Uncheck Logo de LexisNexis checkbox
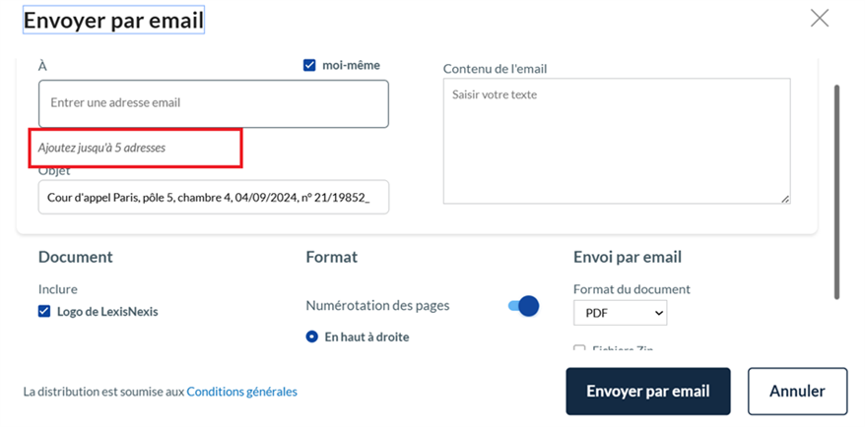 (44, 312)
